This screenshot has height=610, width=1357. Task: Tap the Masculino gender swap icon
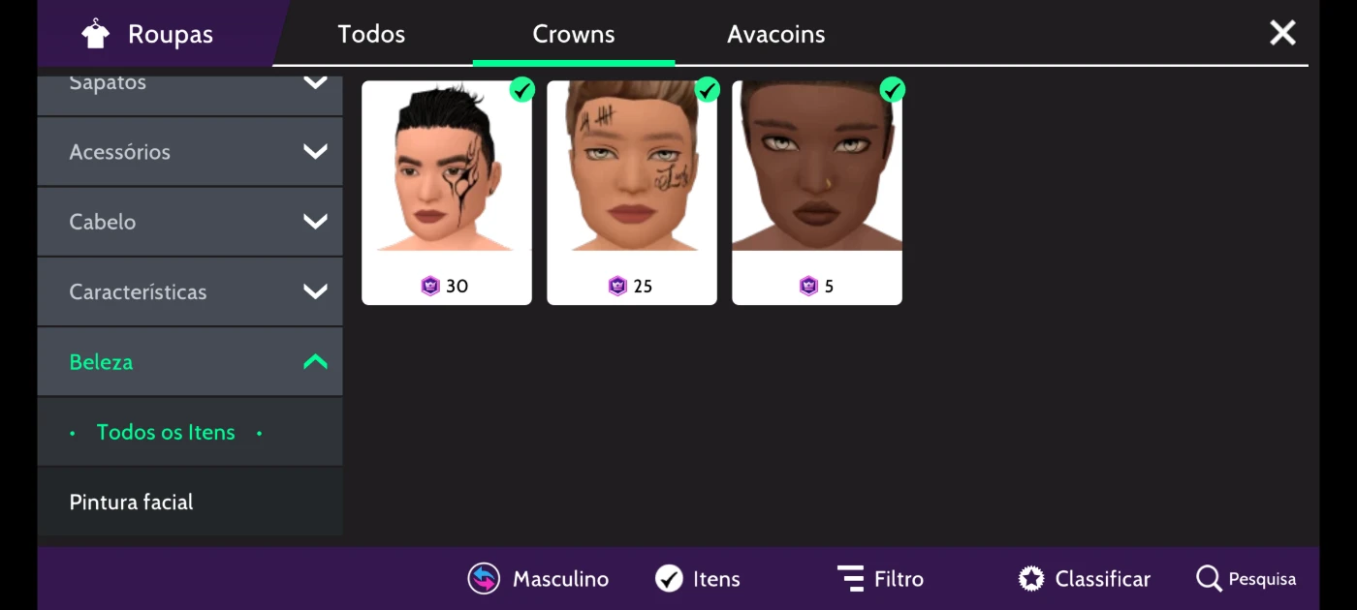484,579
